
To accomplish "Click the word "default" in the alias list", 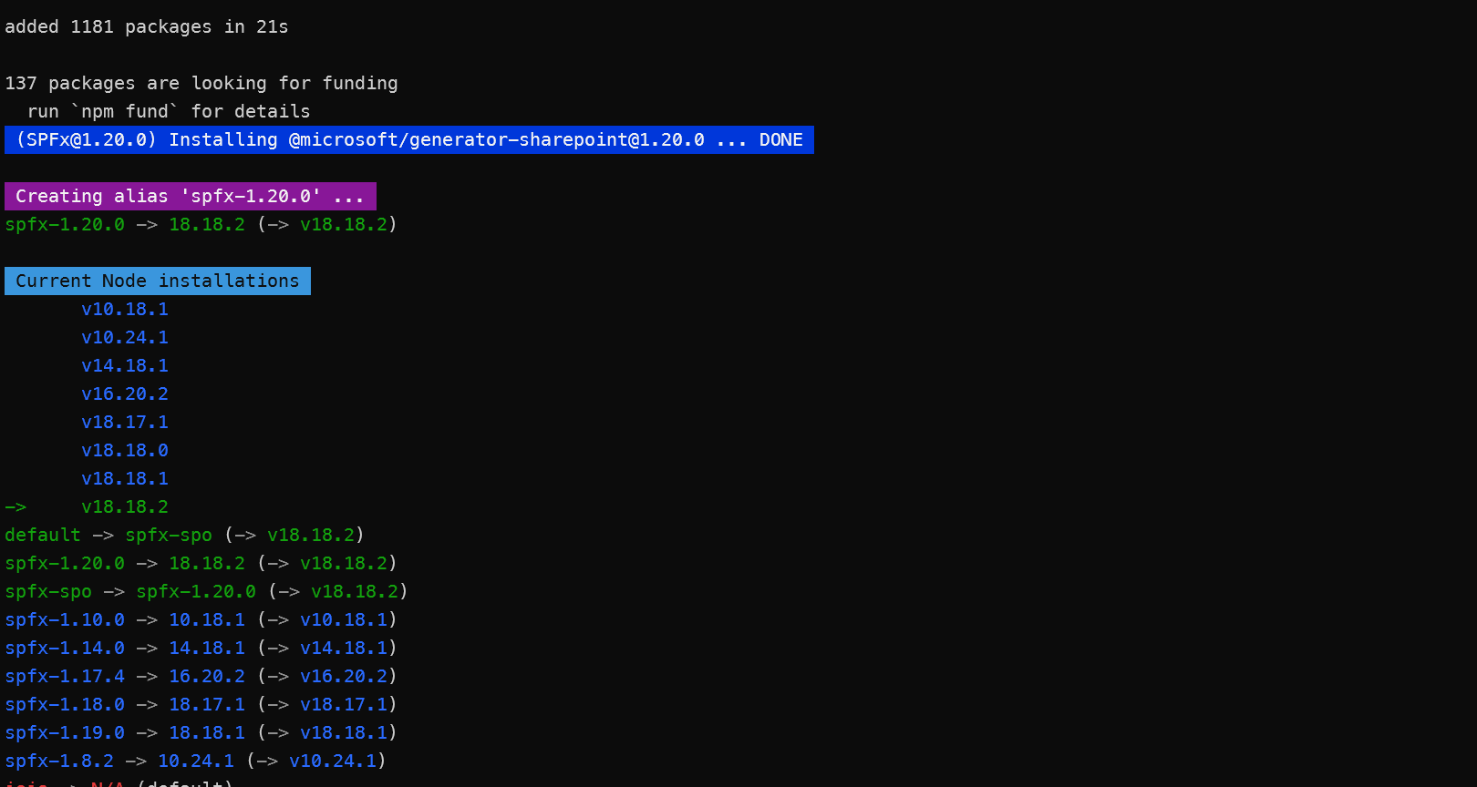I will coord(43,536).
